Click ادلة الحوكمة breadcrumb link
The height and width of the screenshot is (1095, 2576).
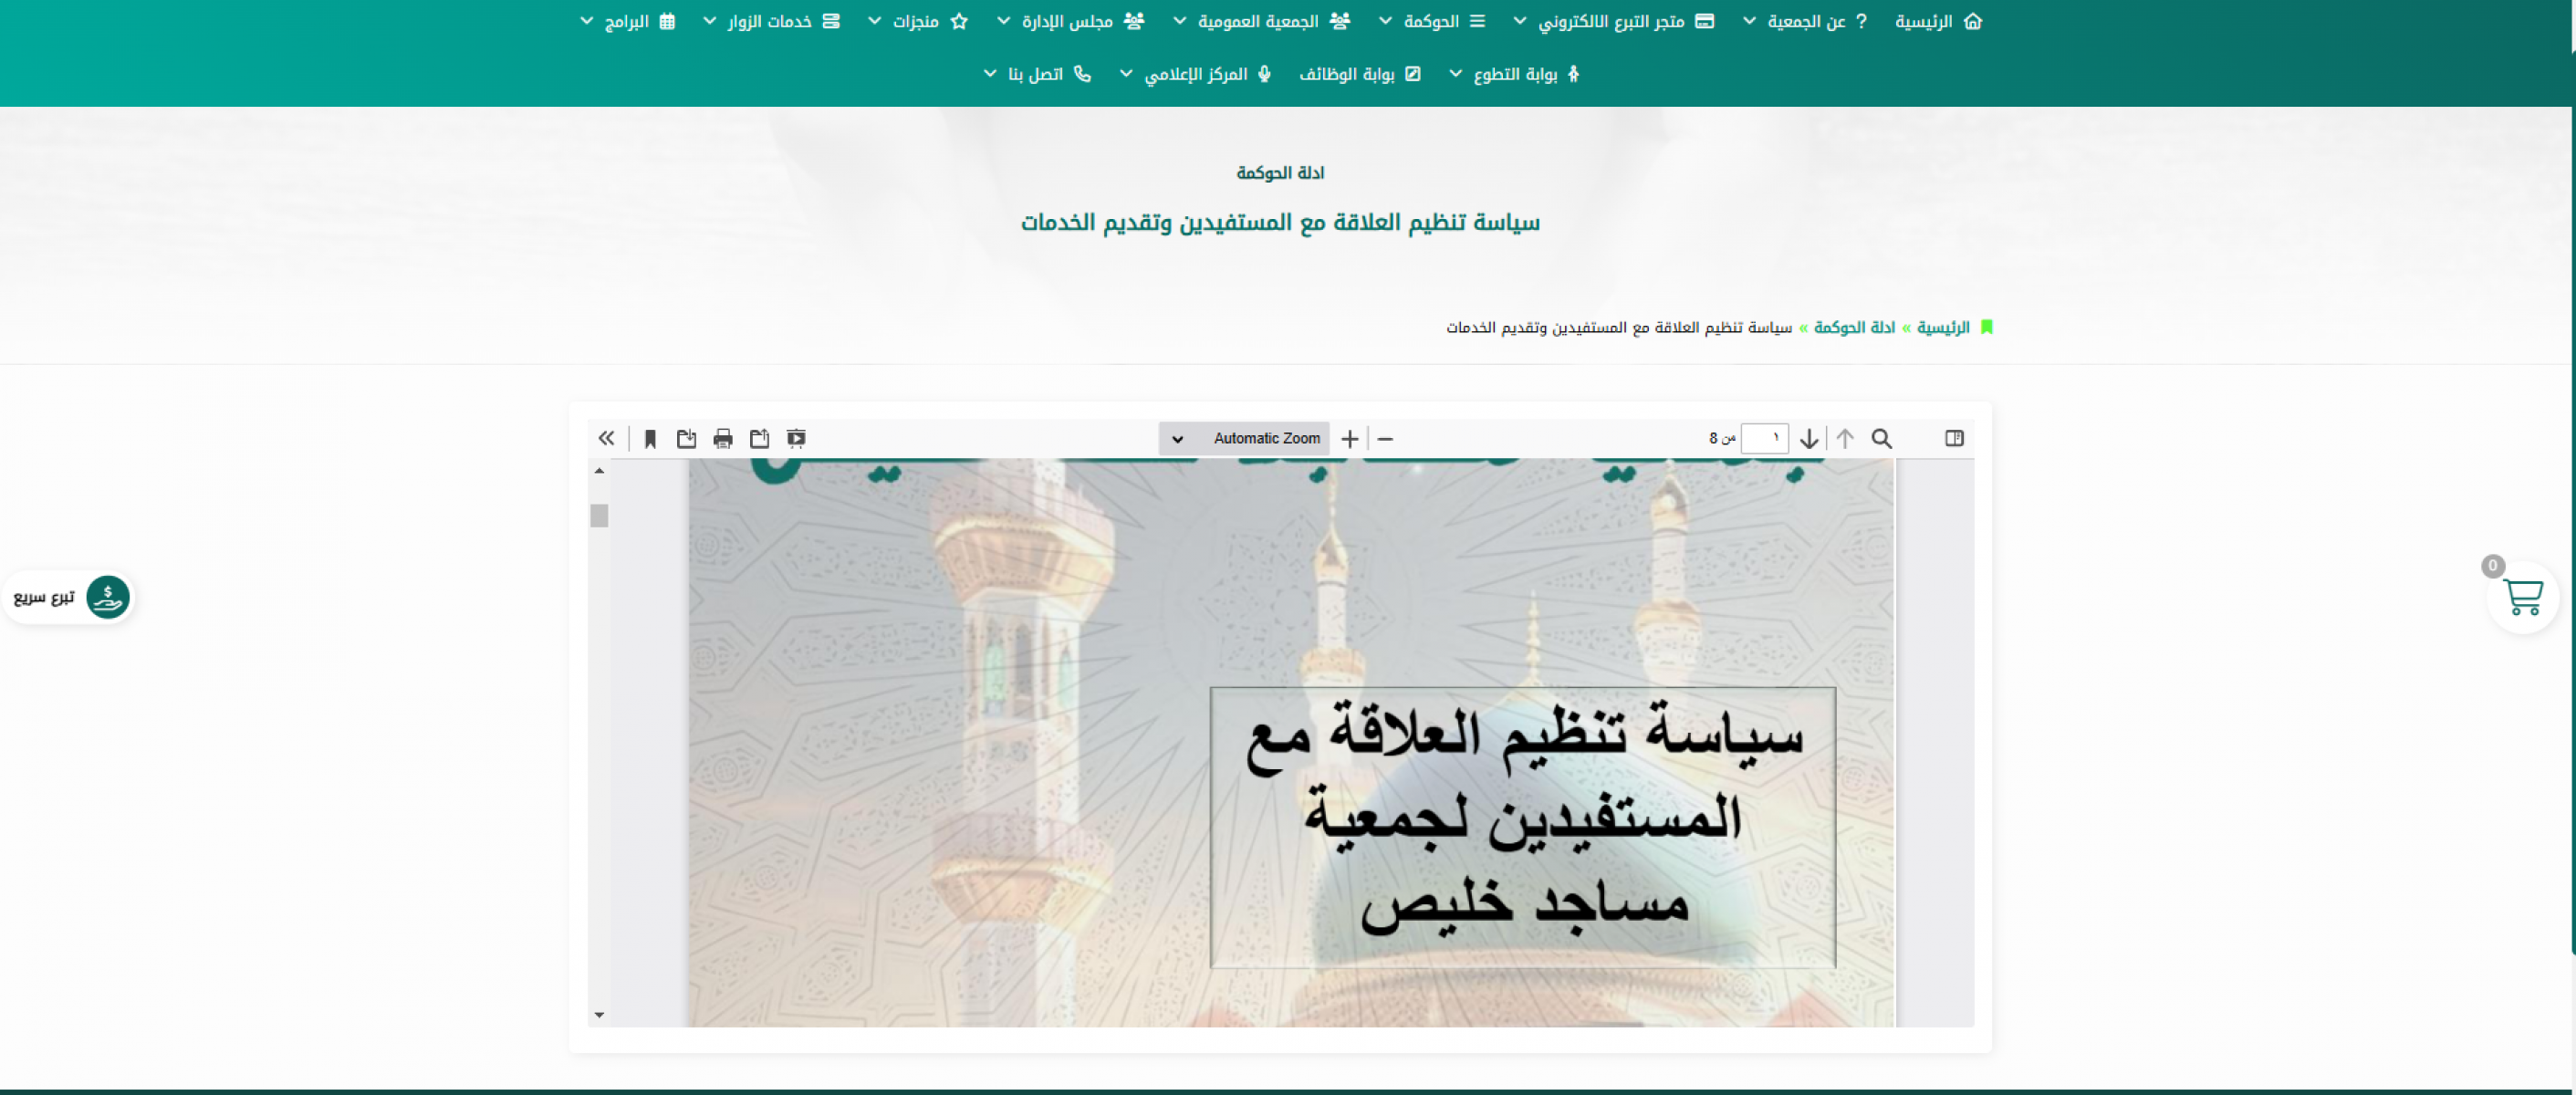pos(1854,327)
